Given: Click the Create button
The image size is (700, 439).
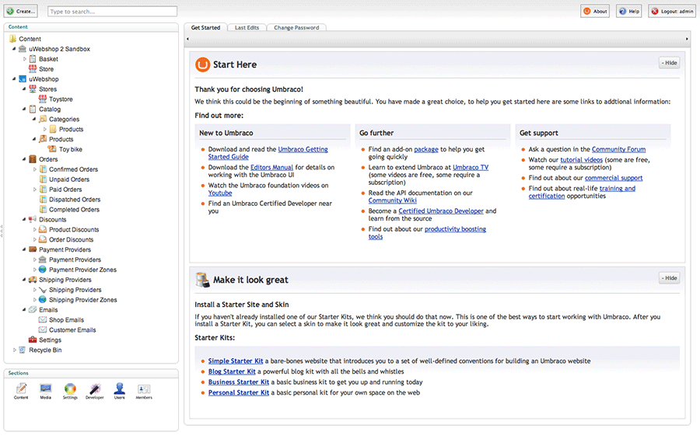Looking at the screenshot, I should tap(21, 11).
